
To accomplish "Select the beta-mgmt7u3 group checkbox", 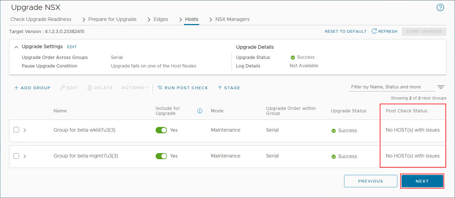I will click(16, 156).
